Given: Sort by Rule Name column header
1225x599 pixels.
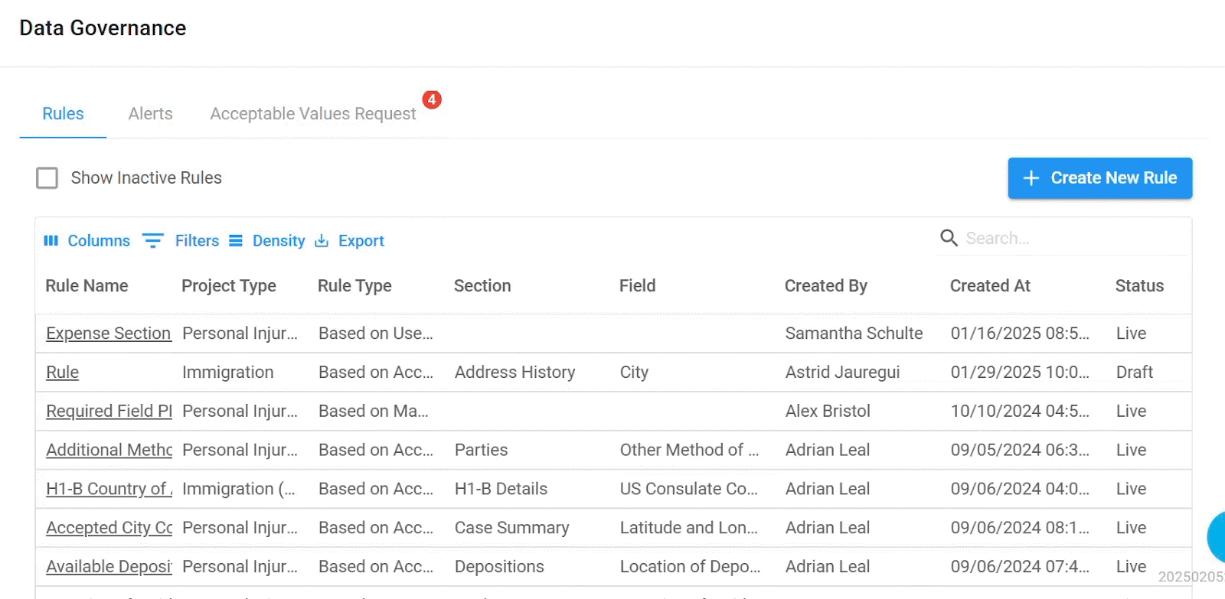Looking at the screenshot, I should coord(87,286).
